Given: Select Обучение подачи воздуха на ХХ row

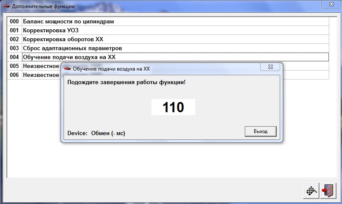Looking at the screenshot, I should tap(69, 57).
